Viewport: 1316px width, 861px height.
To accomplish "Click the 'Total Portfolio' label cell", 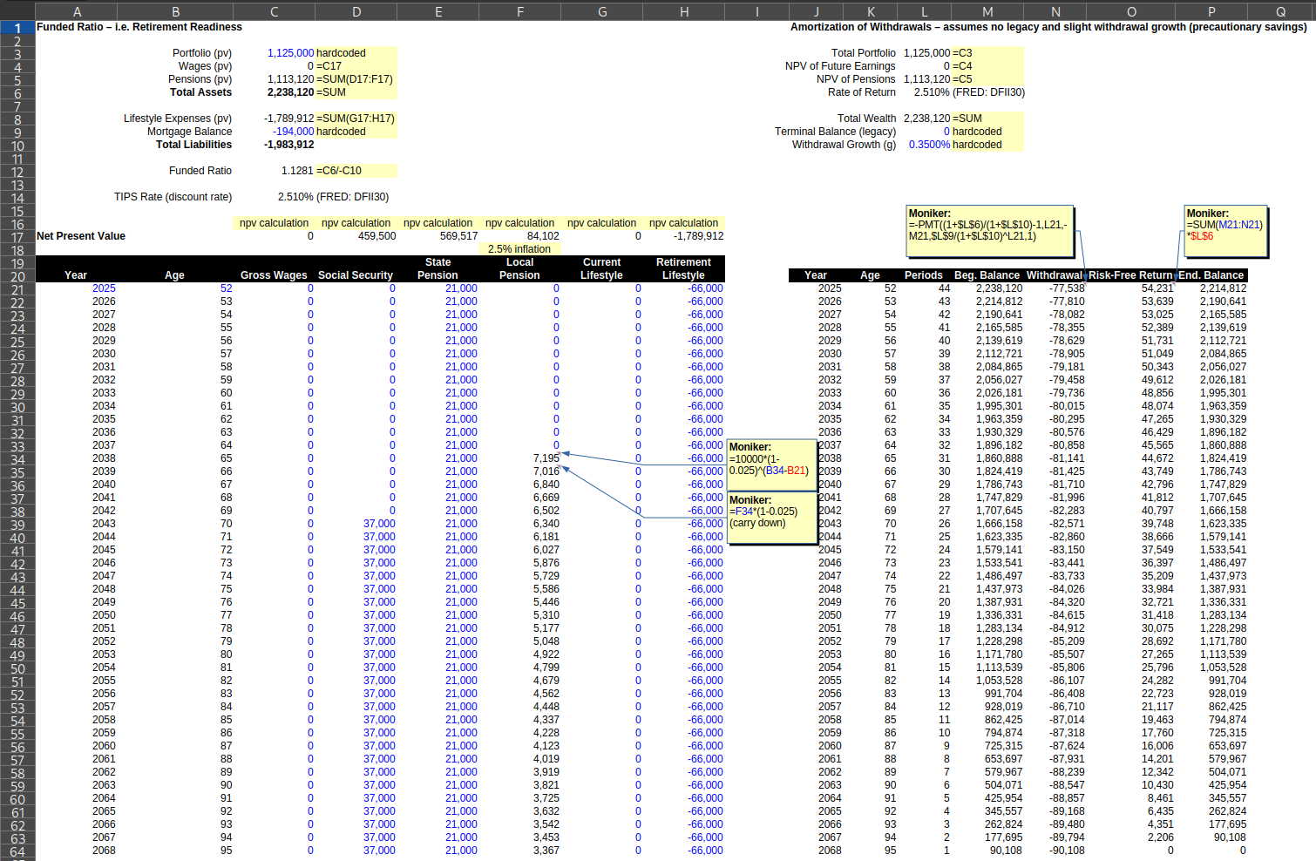I will point(864,53).
